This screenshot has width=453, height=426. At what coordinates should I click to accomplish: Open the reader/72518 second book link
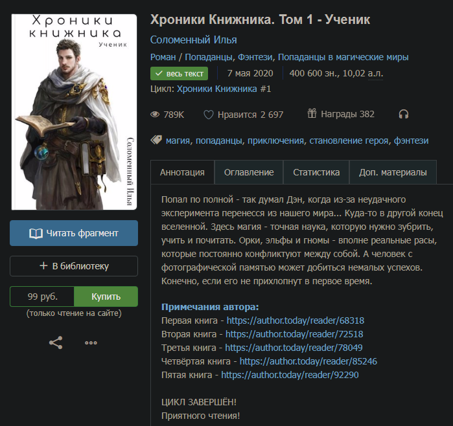tap(294, 334)
